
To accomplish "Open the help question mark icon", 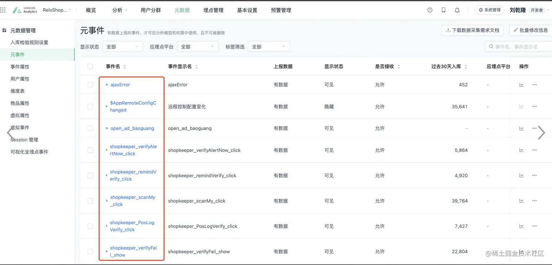I will pyautogui.click(x=430, y=10).
